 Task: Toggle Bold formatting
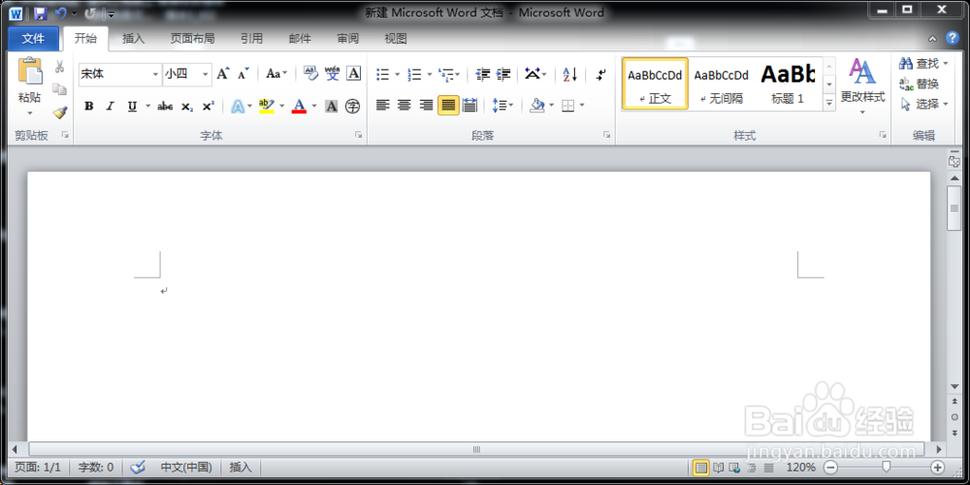tap(88, 107)
